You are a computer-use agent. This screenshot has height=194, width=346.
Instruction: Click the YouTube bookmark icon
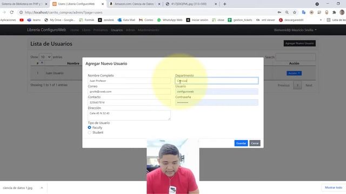22,20
